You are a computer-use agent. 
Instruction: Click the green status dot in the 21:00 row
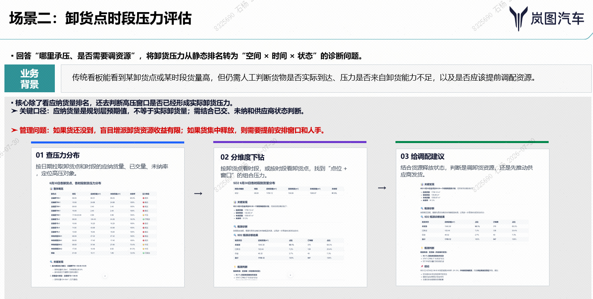point(144,253)
